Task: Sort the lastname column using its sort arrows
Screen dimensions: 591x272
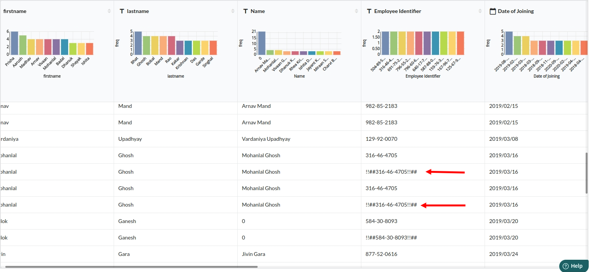Action: coord(233,11)
